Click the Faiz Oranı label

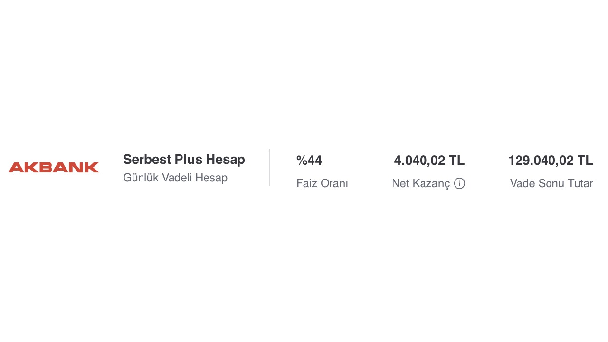point(322,183)
